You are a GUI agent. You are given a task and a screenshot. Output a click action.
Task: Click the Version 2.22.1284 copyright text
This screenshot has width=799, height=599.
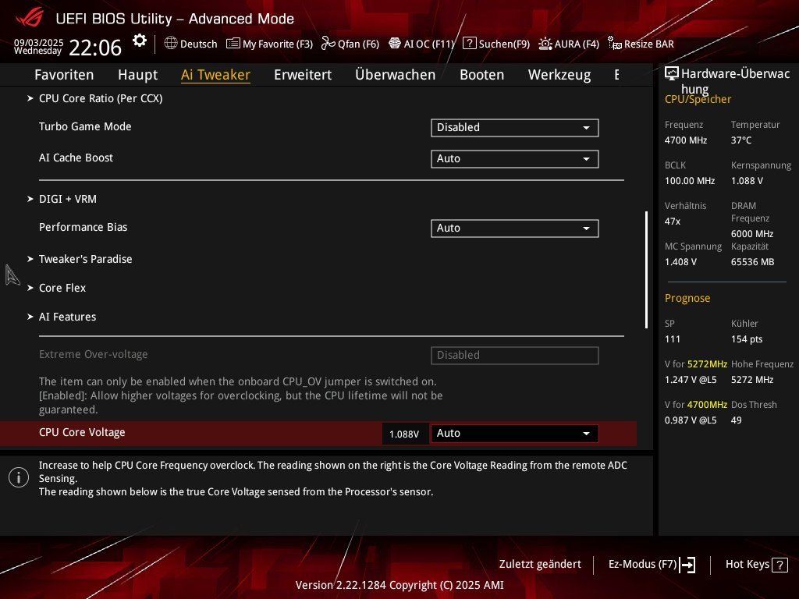point(399,585)
